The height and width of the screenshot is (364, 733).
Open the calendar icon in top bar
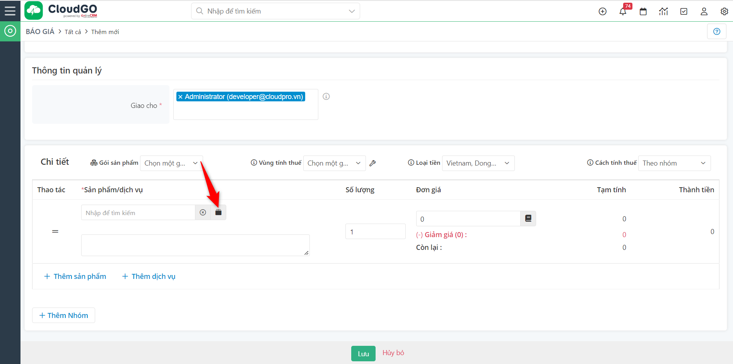[643, 11]
